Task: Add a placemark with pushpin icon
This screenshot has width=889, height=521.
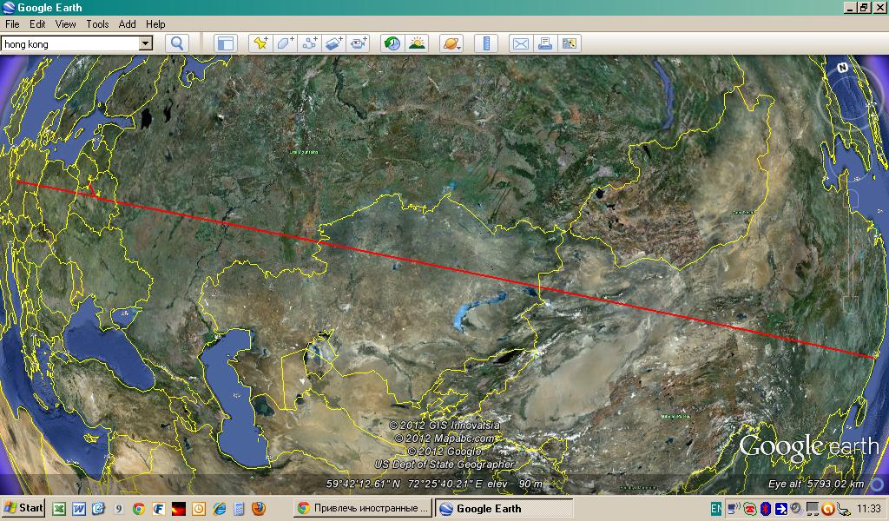Action: [260, 43]
